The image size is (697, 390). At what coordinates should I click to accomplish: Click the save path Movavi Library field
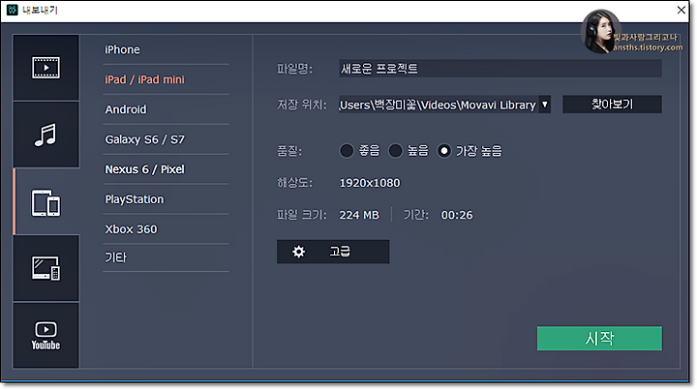tap(439, 105)
